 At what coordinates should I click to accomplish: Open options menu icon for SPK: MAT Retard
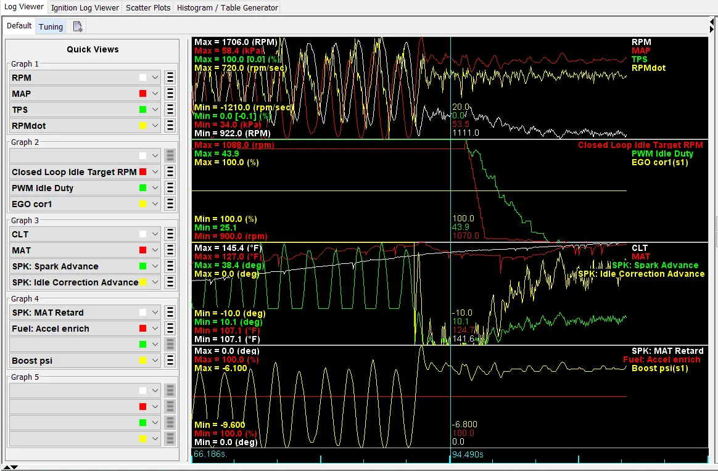click(170, 313)
